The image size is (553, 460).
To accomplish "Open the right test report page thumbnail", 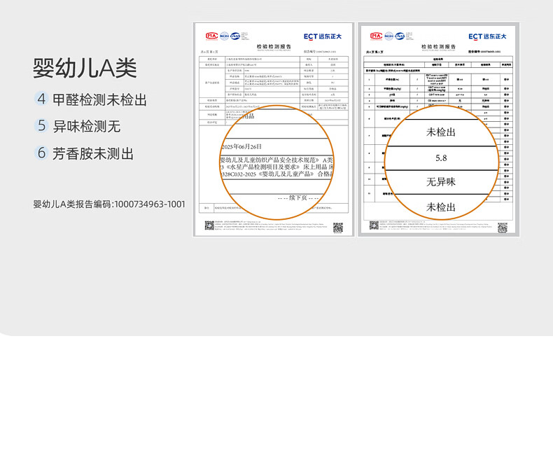I will click(x=438, y=130).
